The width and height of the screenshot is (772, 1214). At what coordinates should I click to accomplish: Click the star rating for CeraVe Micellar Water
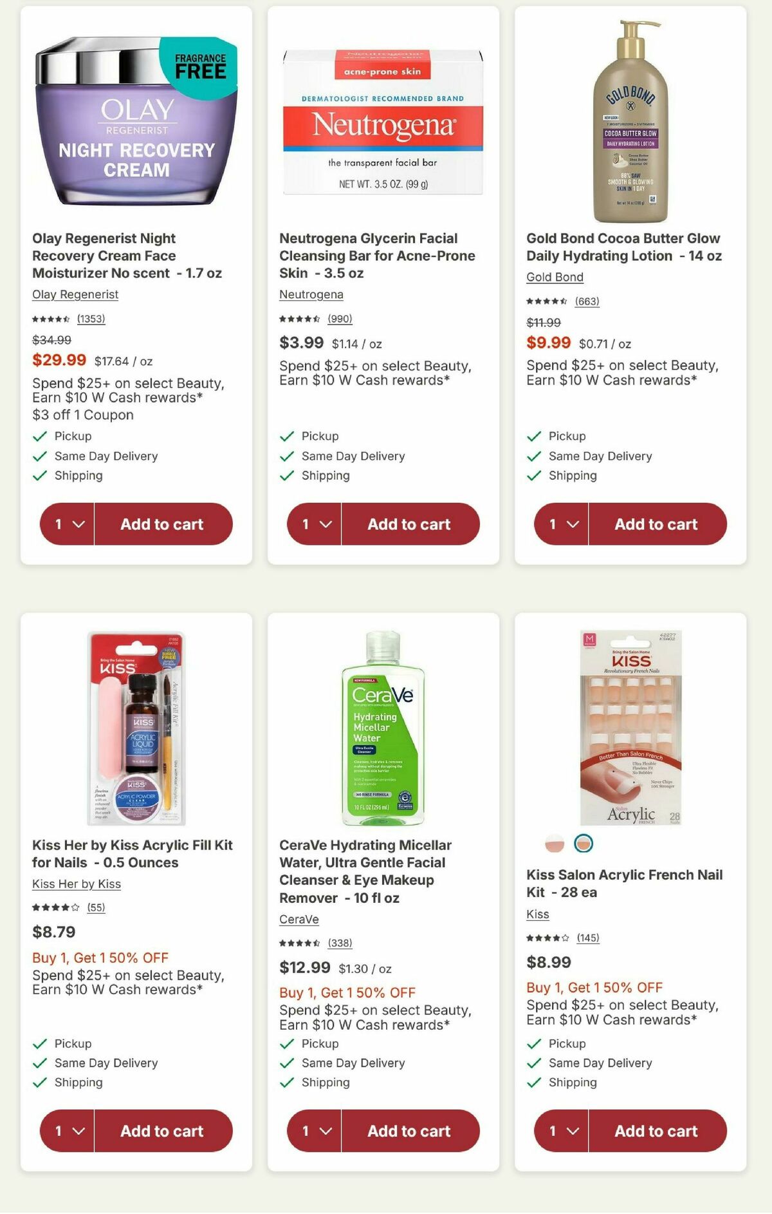point(300,944)
